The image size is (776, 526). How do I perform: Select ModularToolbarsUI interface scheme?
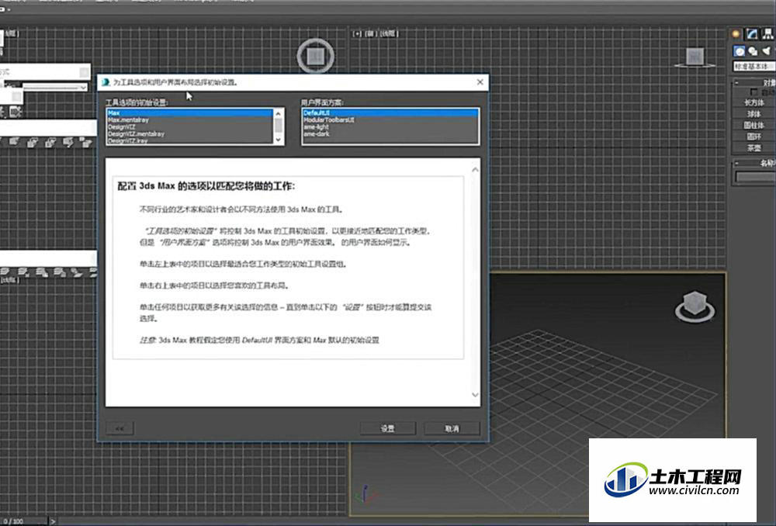(x=390, y=119)
